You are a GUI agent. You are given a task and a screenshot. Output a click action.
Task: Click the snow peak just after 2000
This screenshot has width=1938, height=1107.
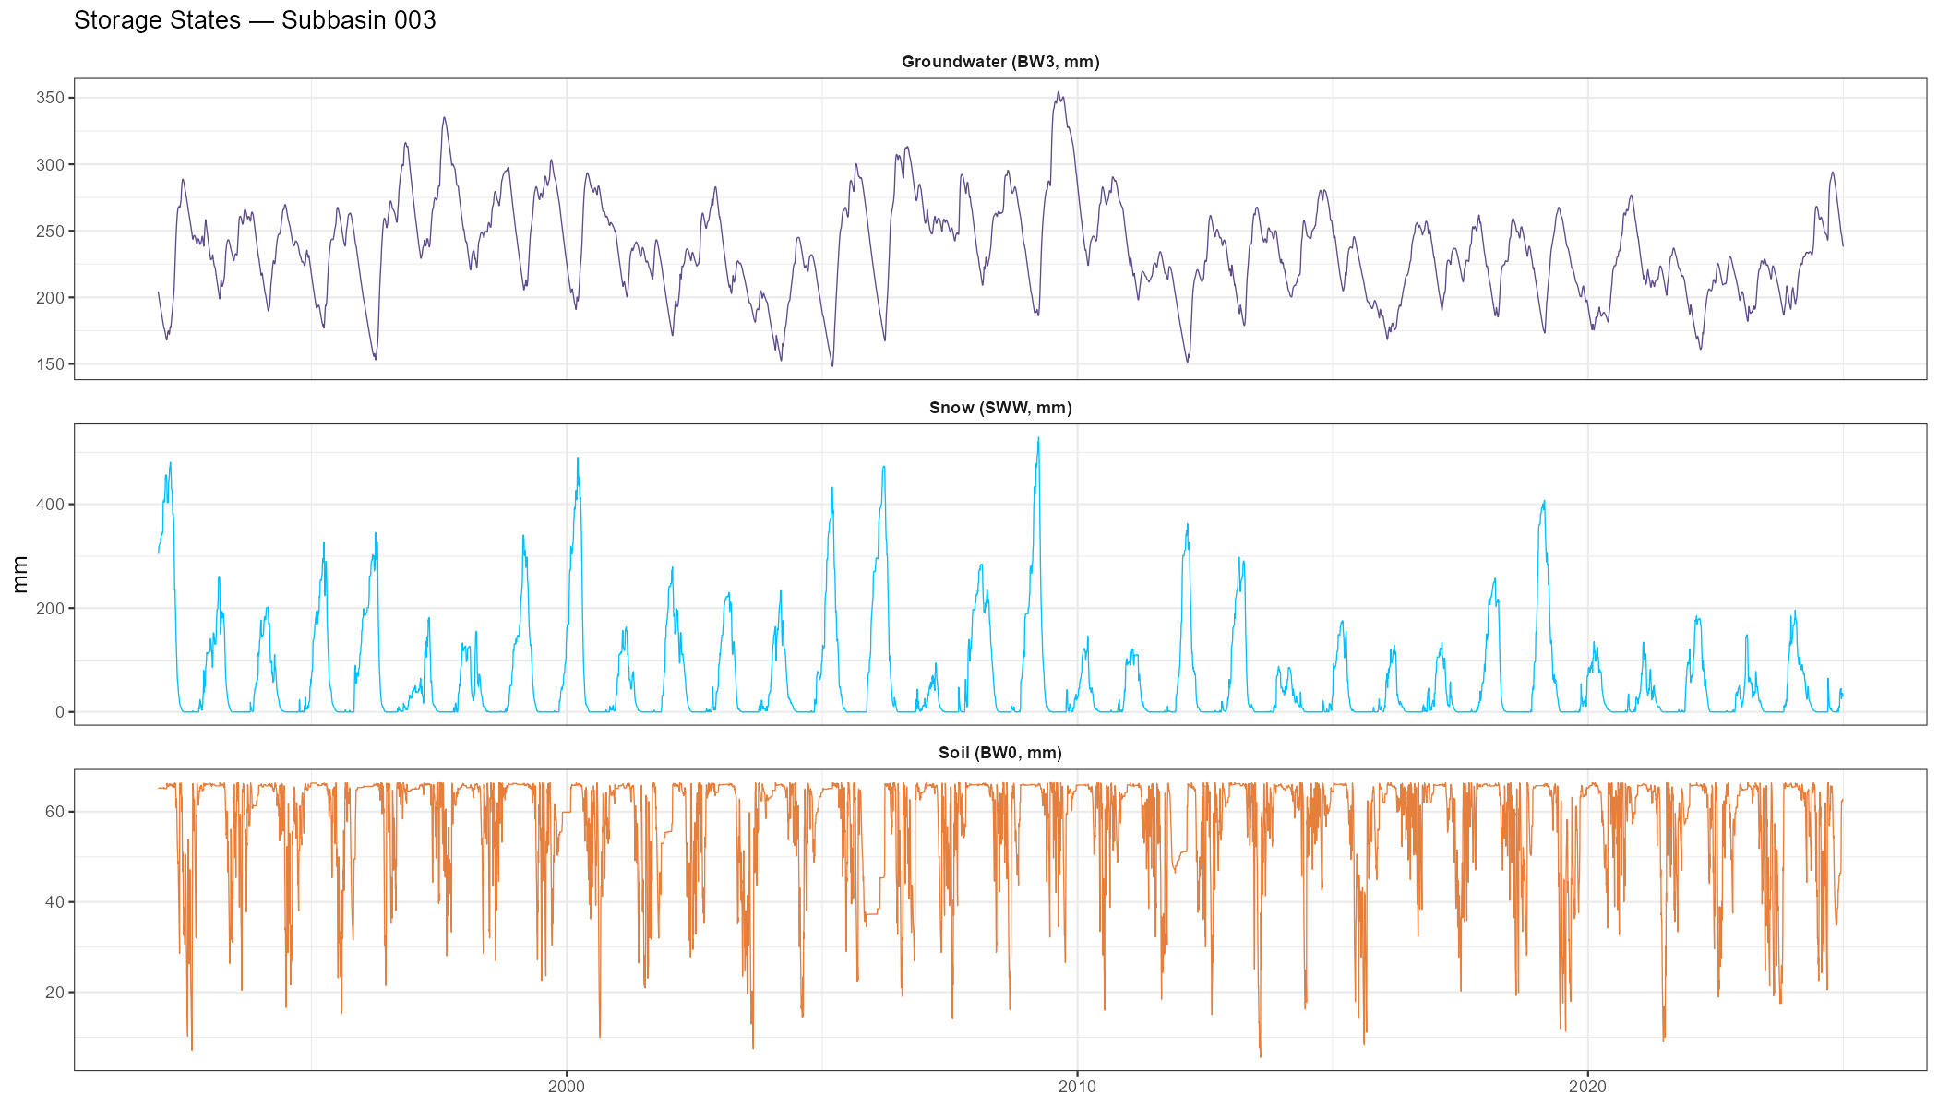coord(578,458)
